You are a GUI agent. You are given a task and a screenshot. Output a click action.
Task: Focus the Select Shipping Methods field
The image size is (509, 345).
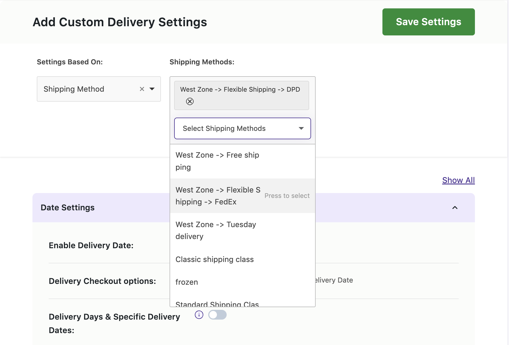(233, 128)
